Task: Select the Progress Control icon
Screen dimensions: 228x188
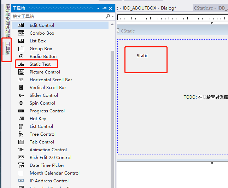Action: click(21, 111)
